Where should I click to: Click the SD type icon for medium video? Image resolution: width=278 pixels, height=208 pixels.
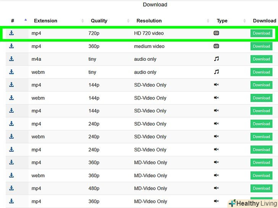pos(216,46)
